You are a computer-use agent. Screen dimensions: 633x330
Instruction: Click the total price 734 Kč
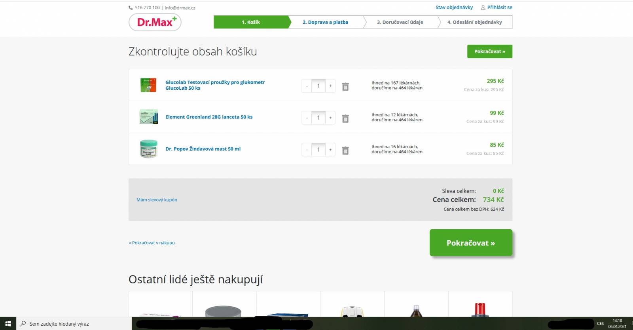point(493,200)
